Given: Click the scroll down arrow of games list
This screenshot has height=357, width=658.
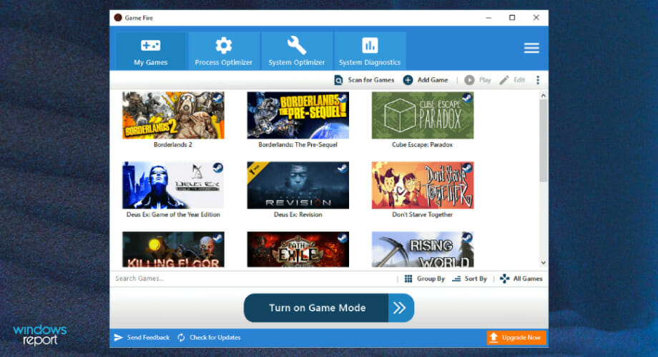Looking at the screenshot, I should coord(544,263).
